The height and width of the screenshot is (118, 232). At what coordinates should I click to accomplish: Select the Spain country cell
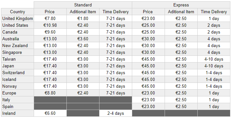click(17, 106)
